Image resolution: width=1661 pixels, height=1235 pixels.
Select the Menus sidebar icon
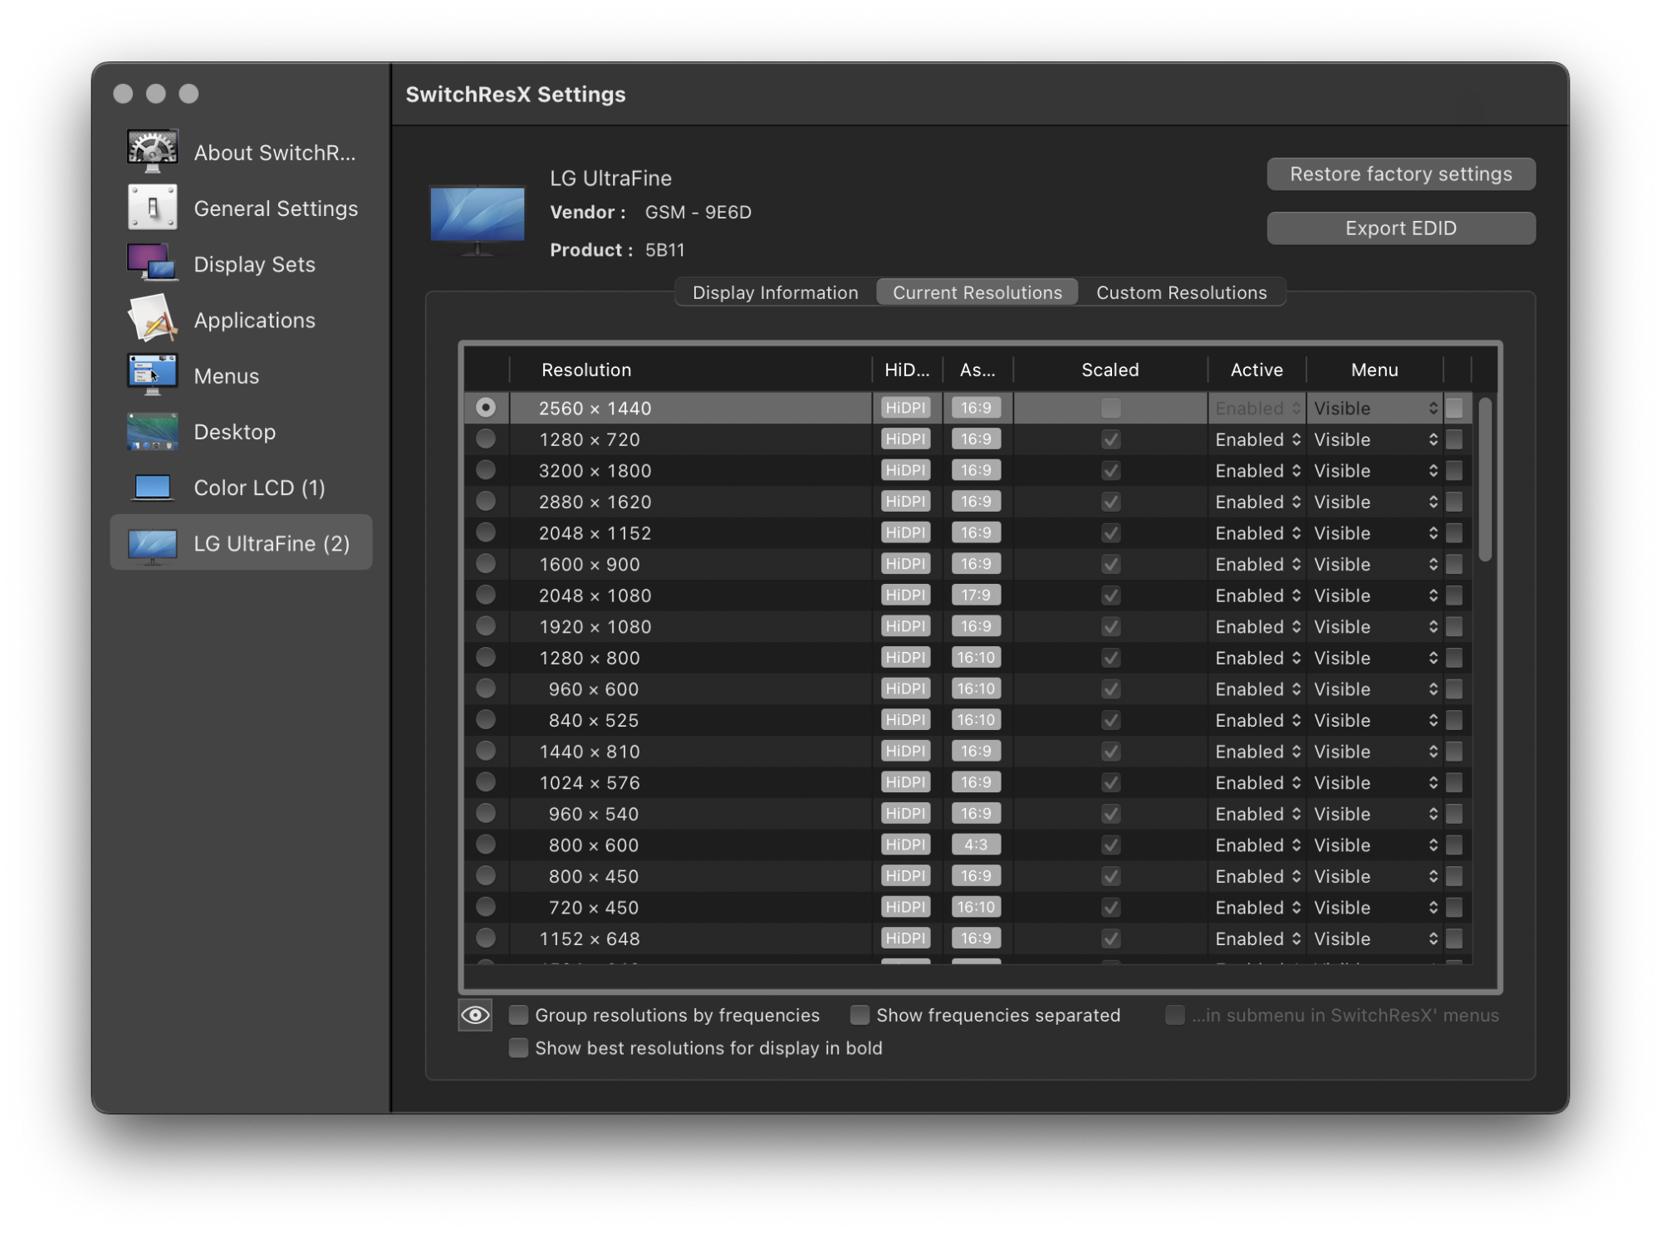(152, 375)
